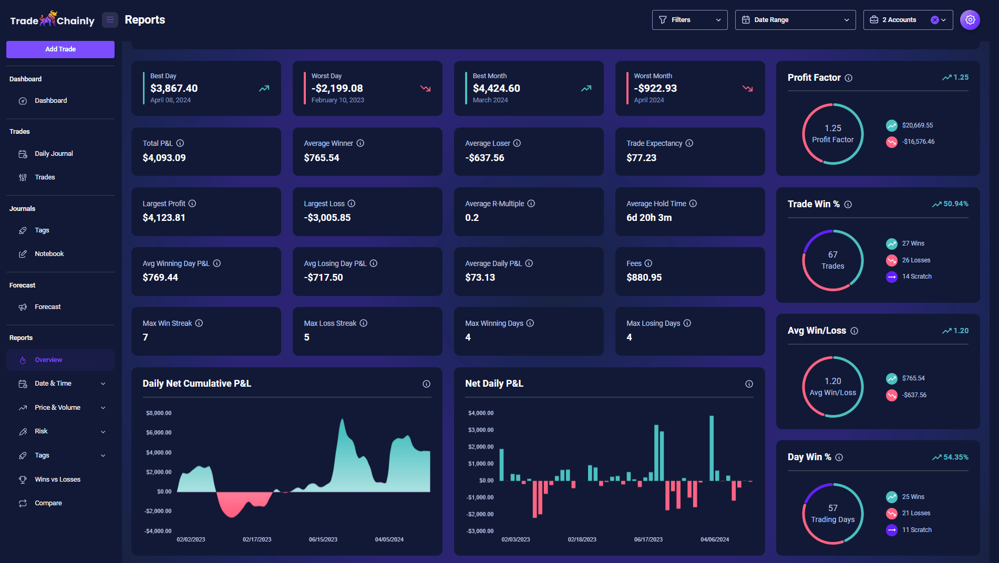The width and height of the screenshot is (999, 563).
Task: Open the Filters dropdown
Action: pyautogui.click(x=689, y=19)
